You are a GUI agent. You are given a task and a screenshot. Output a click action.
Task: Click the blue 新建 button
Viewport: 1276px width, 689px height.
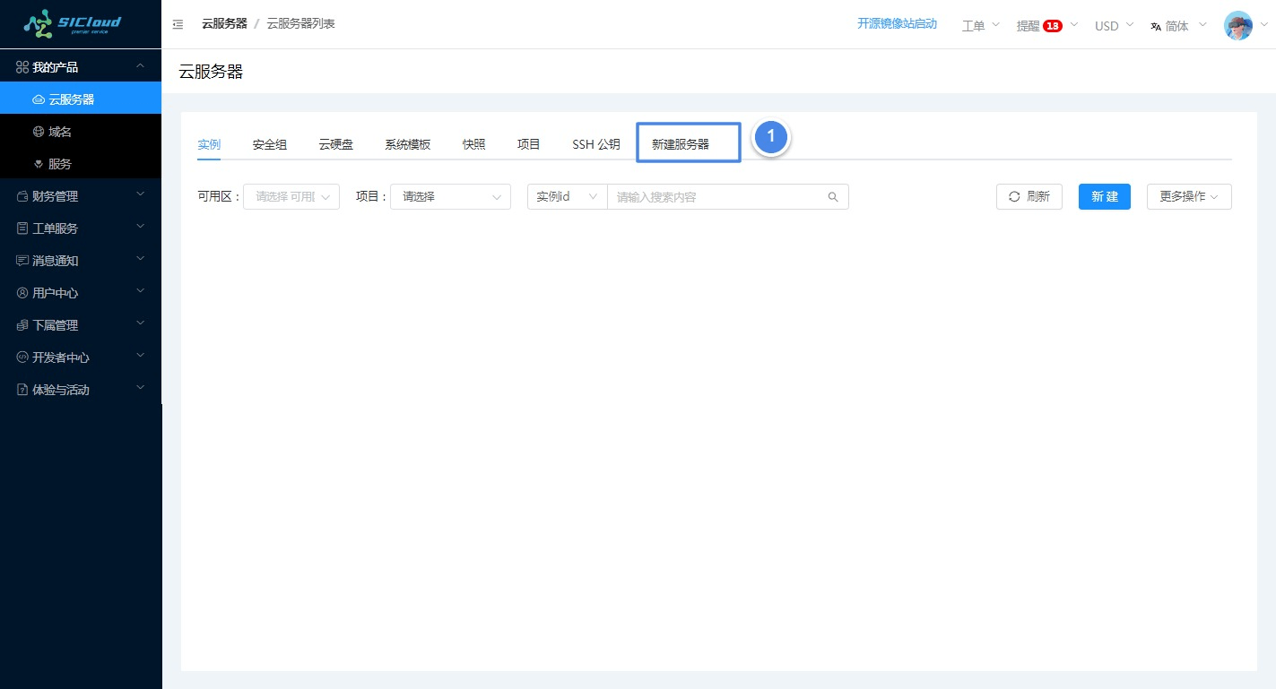1104,196
